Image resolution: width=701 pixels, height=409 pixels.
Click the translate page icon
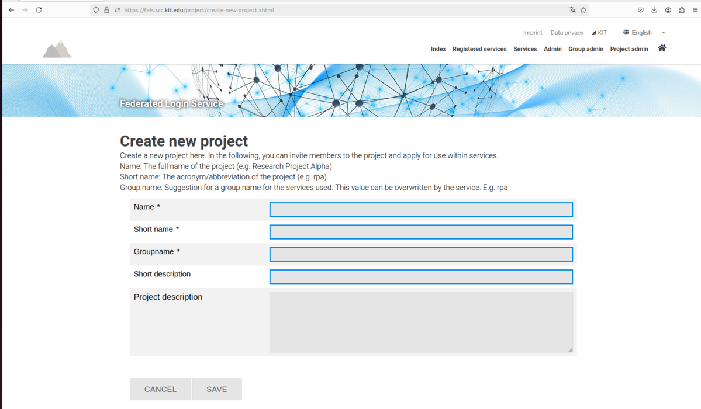click(572, 10)
